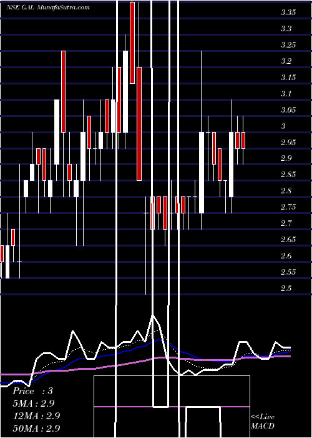Click the 2.5 price axis label
The height and width of the screenshot is (438, 312).
(x=286, y=288)
